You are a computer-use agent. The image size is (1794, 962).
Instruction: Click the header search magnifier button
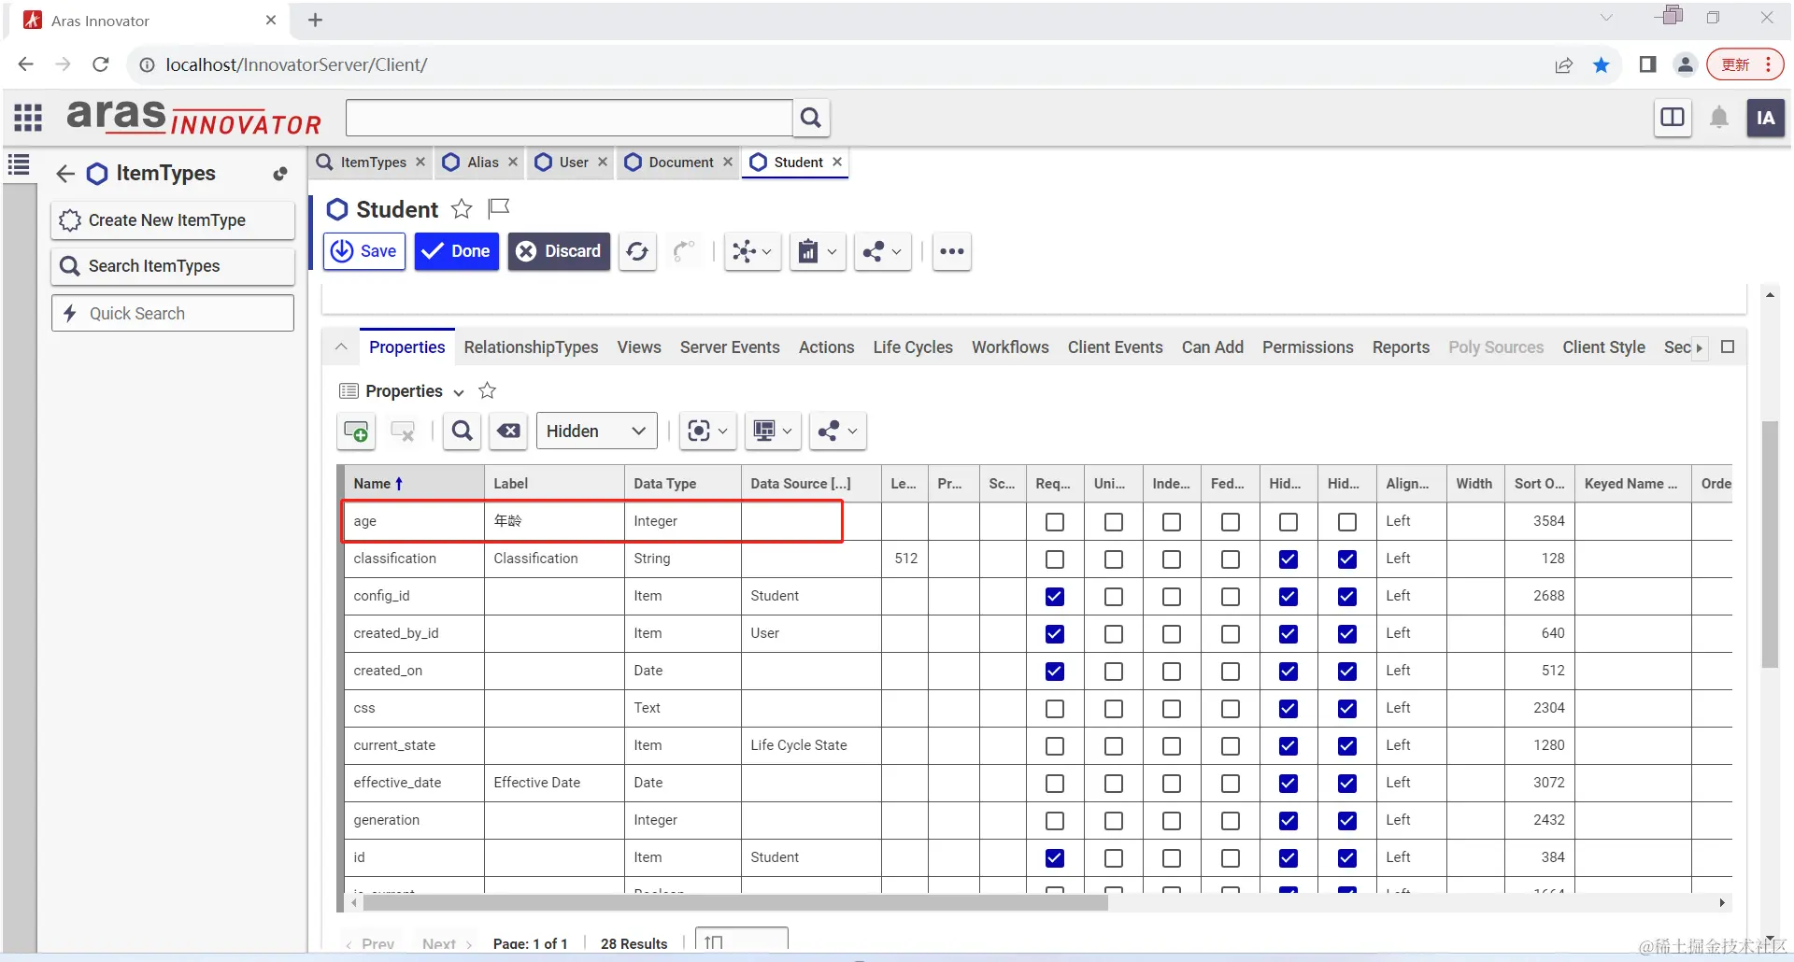click(x=811, y=118)
